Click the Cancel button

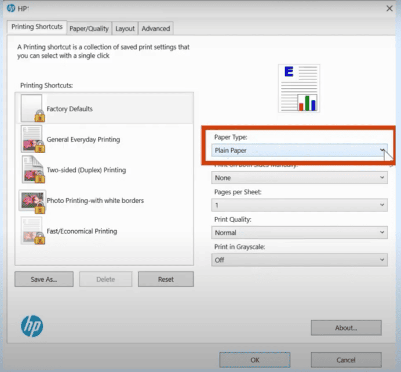[346, 360]
